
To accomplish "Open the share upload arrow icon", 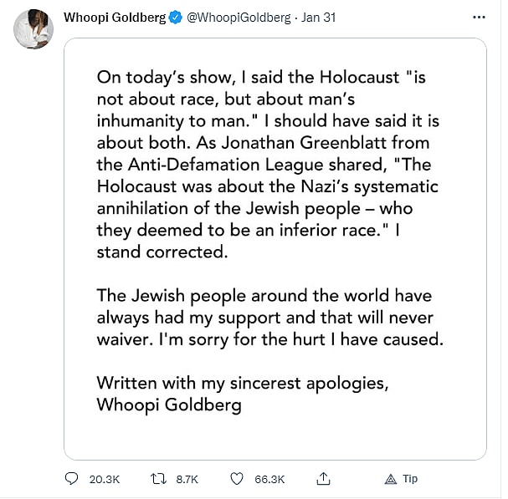I will 323,479.
